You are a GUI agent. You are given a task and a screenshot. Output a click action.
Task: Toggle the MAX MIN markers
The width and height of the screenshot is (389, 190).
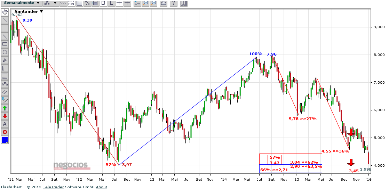click(71, 3)
